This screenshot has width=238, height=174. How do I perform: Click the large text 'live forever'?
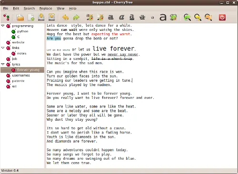pyautogui.click(x=114, y=48)
